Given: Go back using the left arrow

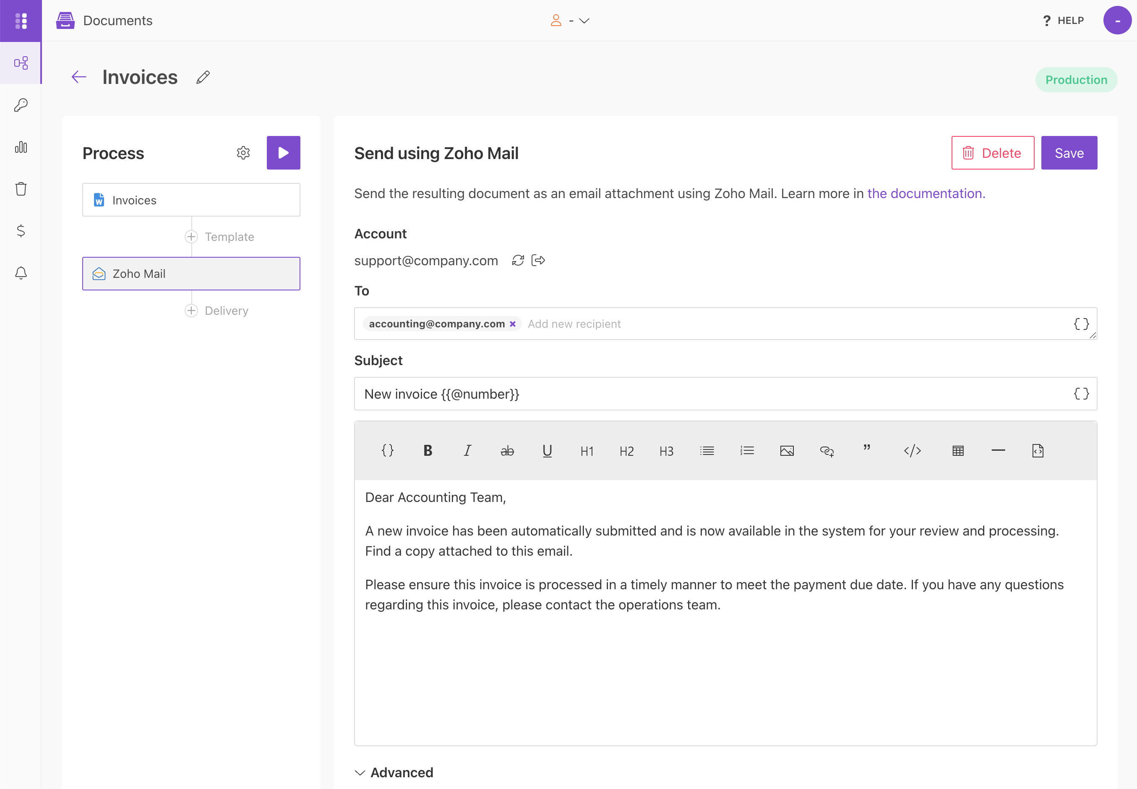Looking at the screenshot, I should [79, 77].
